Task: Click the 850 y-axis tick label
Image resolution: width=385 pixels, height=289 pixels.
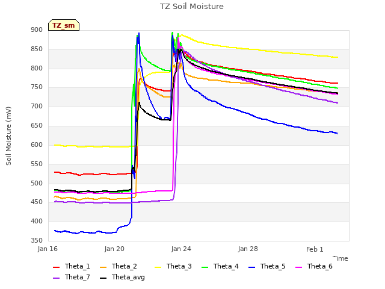Action: point(37,49)
